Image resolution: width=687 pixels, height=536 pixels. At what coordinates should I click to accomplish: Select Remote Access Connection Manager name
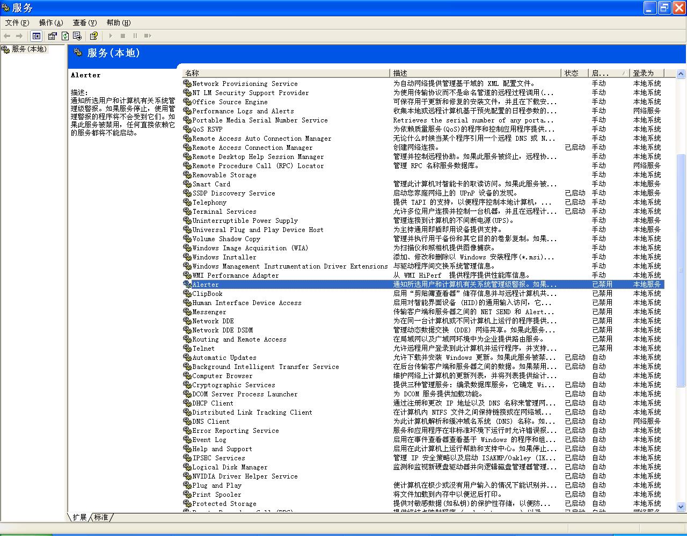coord(252,148)
